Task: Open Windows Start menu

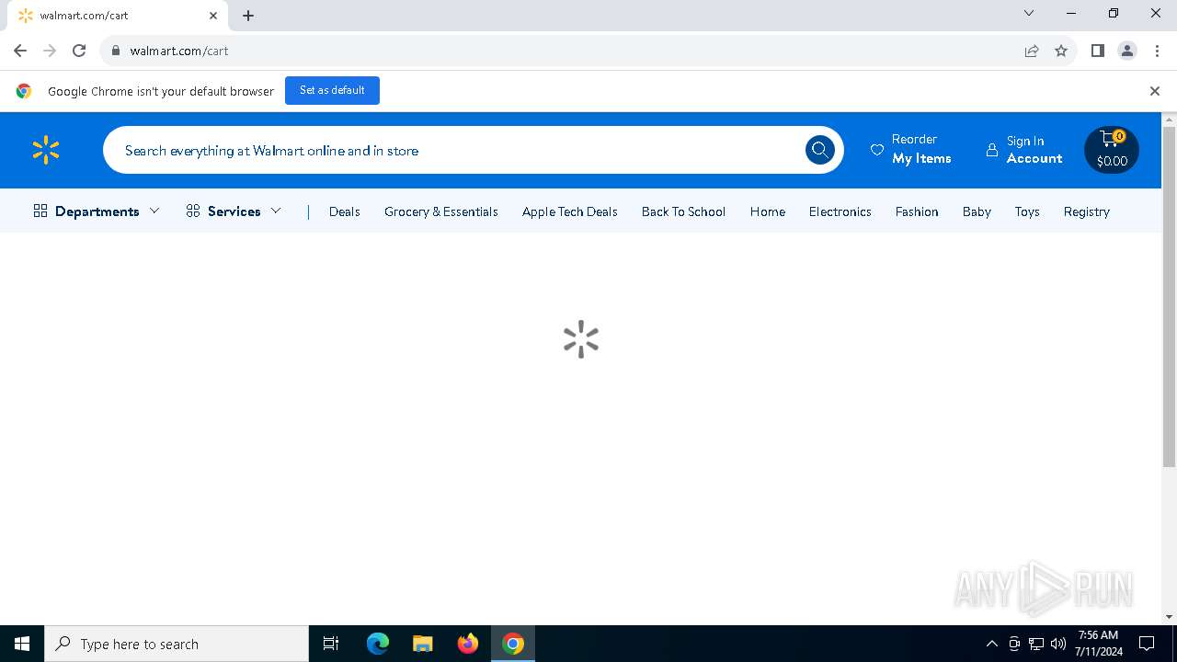Action: (22, 644)
